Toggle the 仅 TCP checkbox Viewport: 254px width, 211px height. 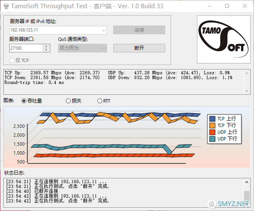pos(12,60)
